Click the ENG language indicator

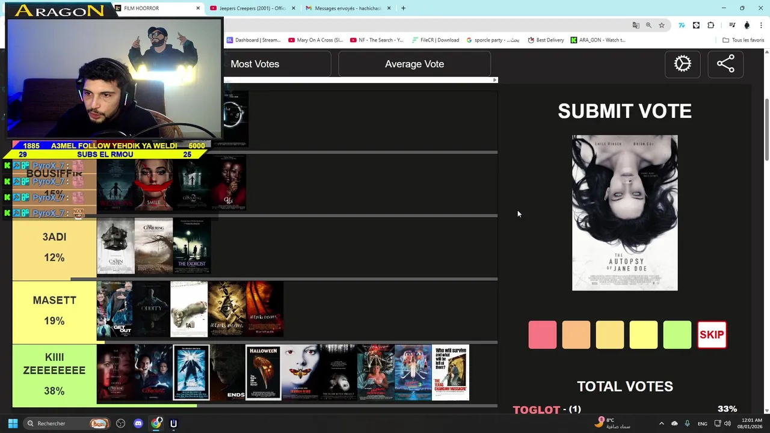tap(702, 423)
